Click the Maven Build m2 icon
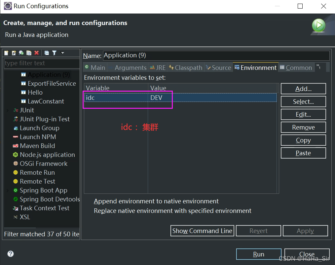This screenshot has width=335, height=265. [16, 146]
